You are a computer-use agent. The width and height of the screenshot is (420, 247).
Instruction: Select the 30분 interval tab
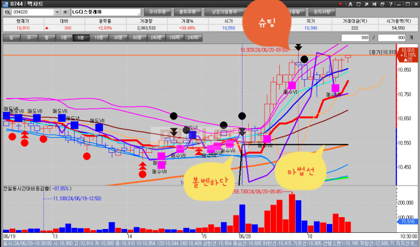[118, 38]
